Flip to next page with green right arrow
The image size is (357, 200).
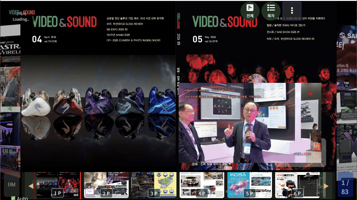pyautogui.click(x=347, y=109)
